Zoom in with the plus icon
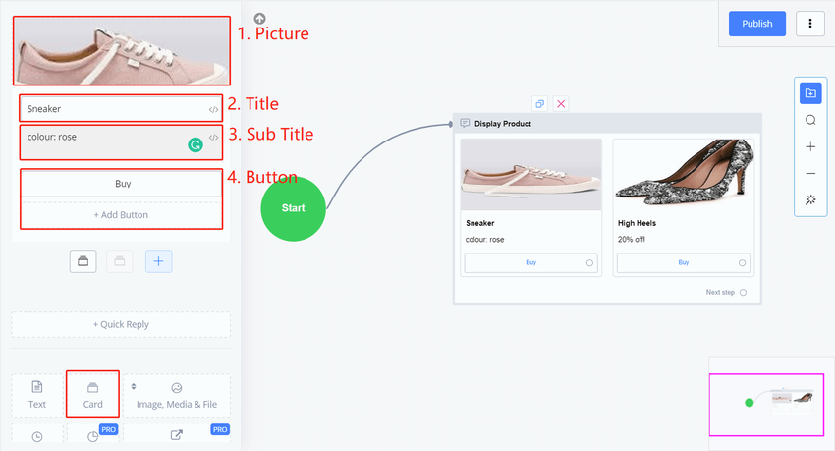This screenshot has height=451, width=835. (x=810, y=146)
